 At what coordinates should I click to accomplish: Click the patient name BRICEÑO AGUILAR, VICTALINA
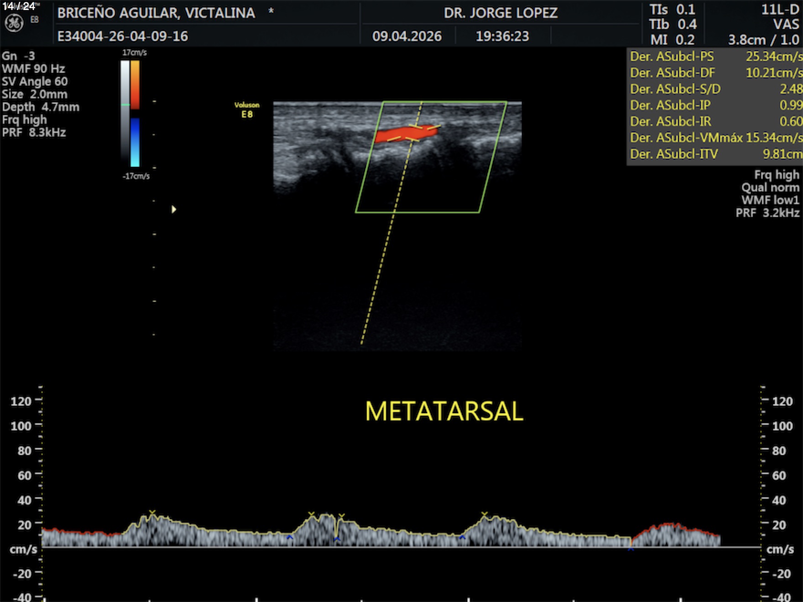[x=156, y=13]
